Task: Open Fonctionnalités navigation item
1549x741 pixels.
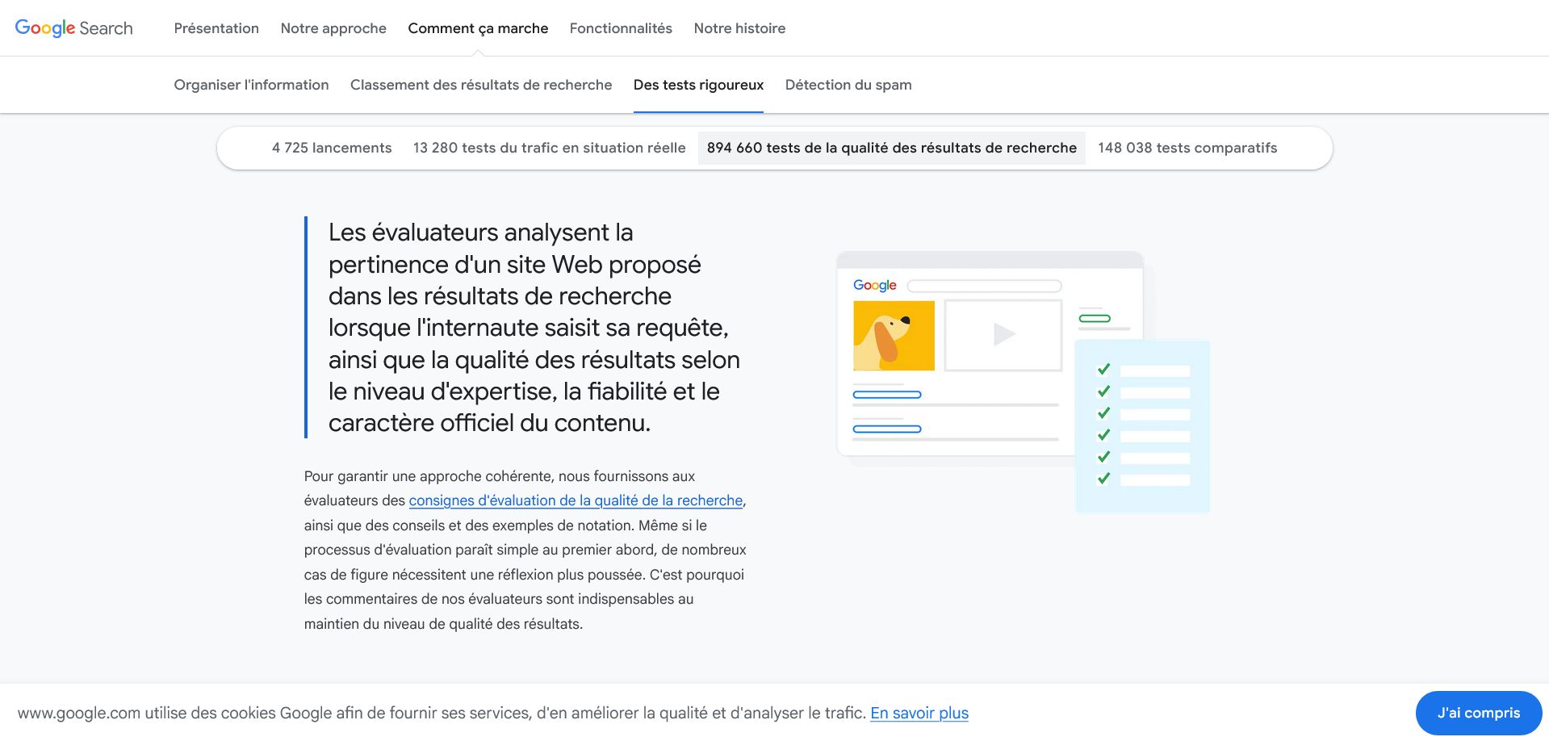Action: tap(621, 28)
